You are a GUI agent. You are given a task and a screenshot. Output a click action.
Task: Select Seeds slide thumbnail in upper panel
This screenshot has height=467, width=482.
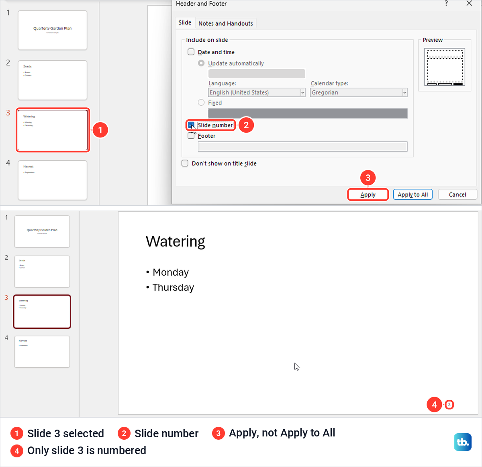click(53, 80)
